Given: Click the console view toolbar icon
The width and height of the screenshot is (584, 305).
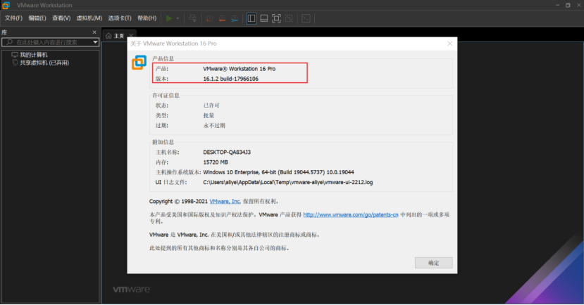Looking at the screenshot, I should [306, 18].
